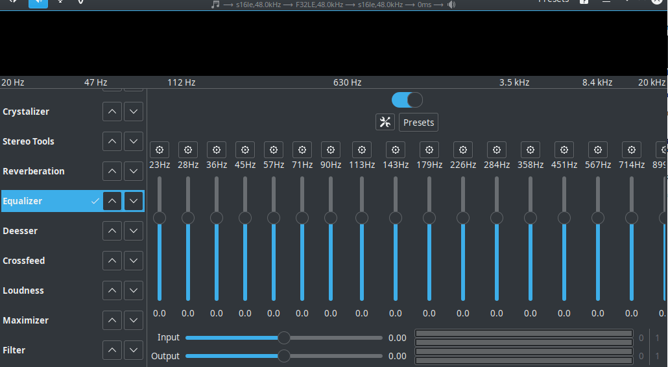Move Maximizer up in plugin order
This screenshot has height=367, width=668.
tap(112, 320)
